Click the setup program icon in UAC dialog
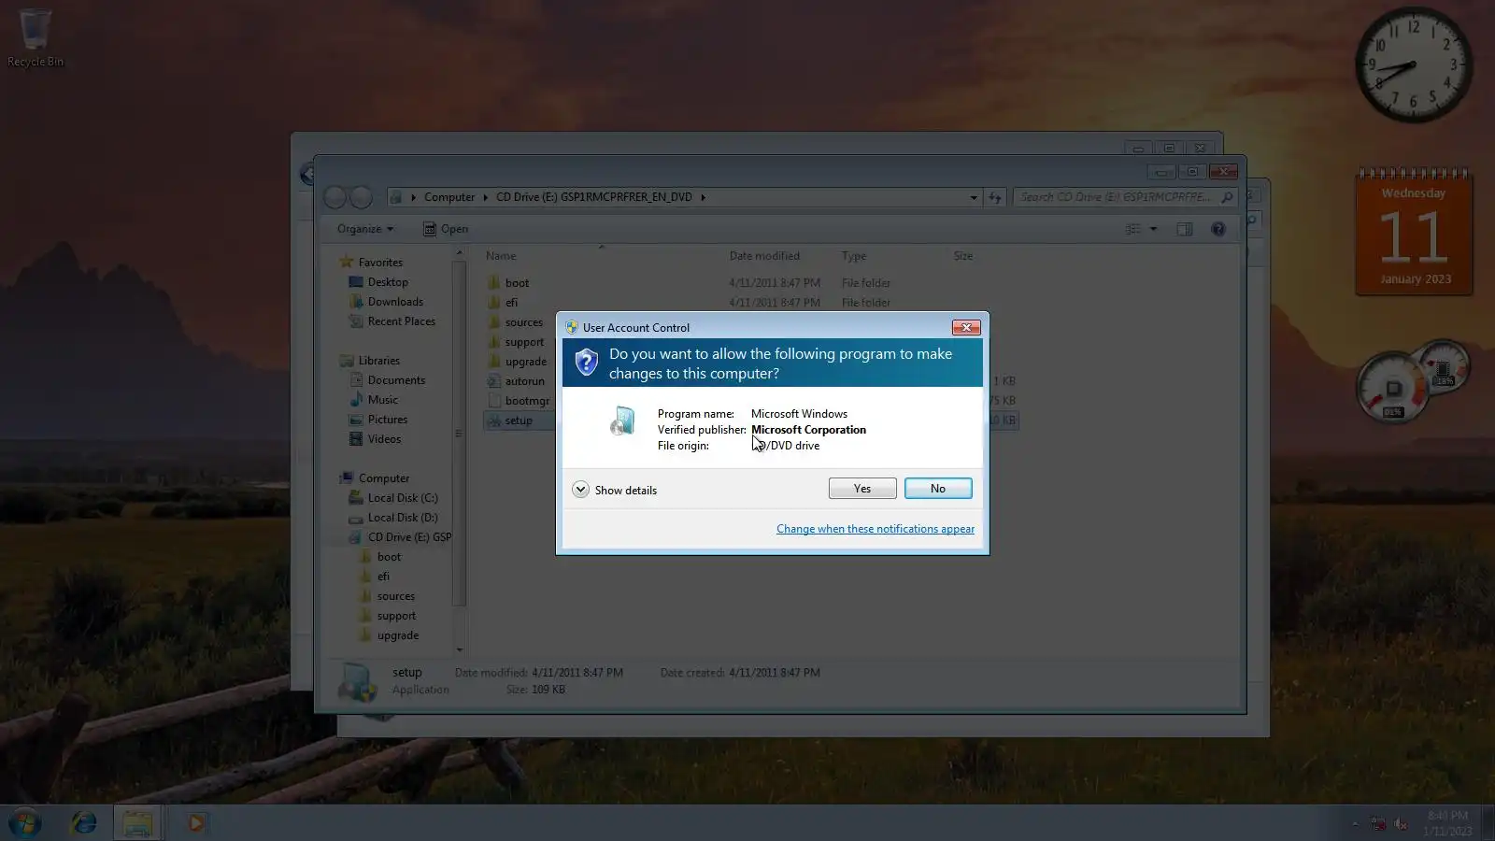 coord(621,421)
